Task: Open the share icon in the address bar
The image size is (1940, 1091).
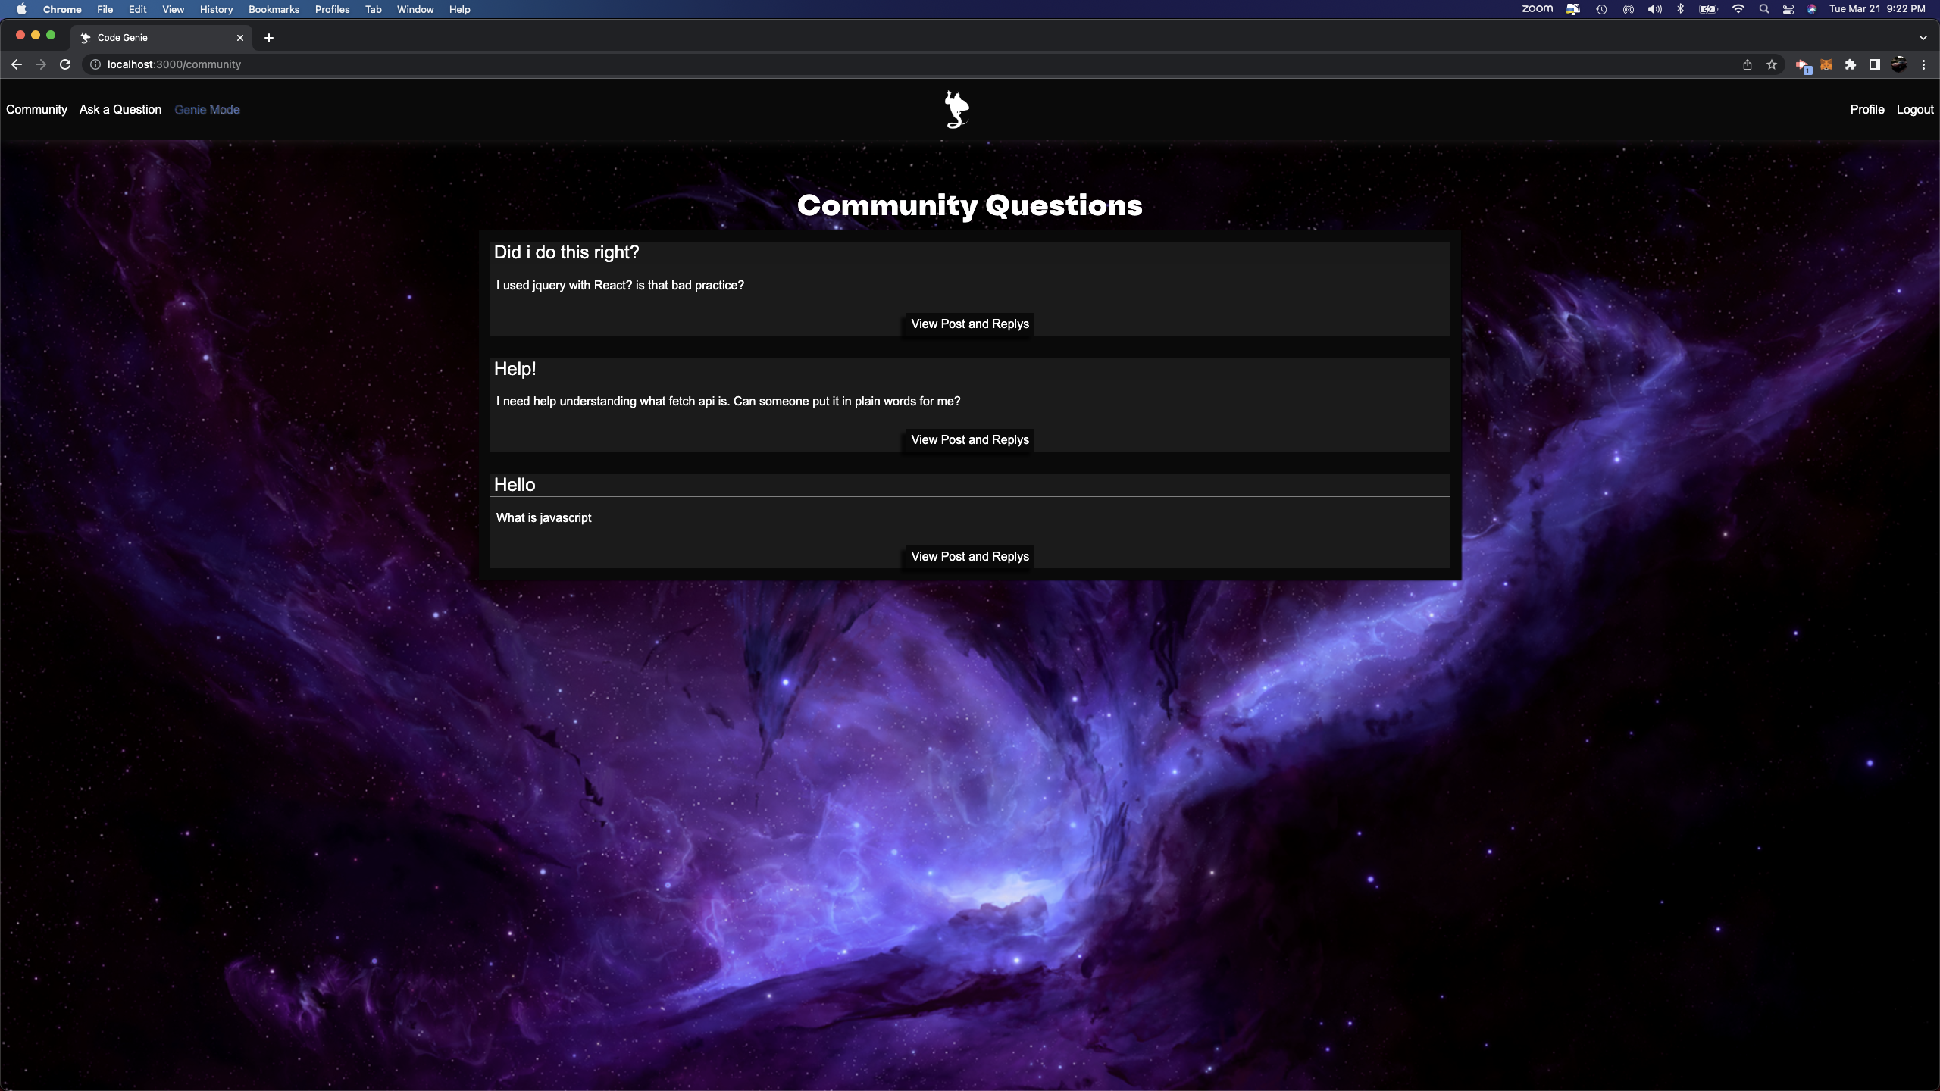Action: [1748, 64]
